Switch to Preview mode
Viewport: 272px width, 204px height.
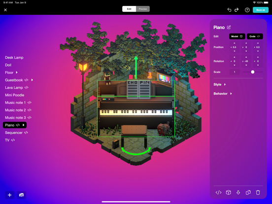(143, 9)
